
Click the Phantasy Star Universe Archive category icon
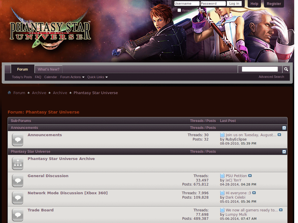18,163
